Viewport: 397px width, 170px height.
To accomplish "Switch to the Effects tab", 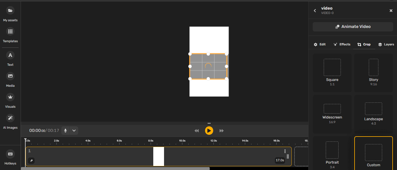I will coord(342,44).
